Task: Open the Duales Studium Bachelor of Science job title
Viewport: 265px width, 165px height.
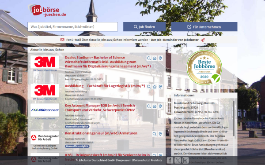Action: pos(108,62)
